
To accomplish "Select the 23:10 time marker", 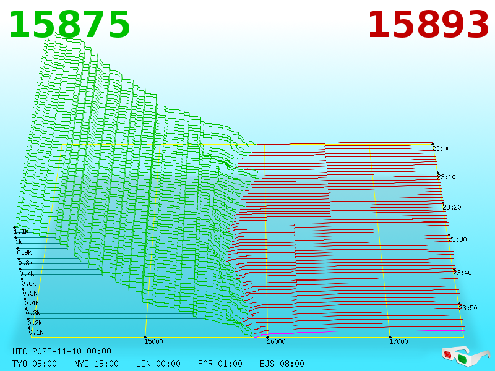I will click(x=446, y=177).
